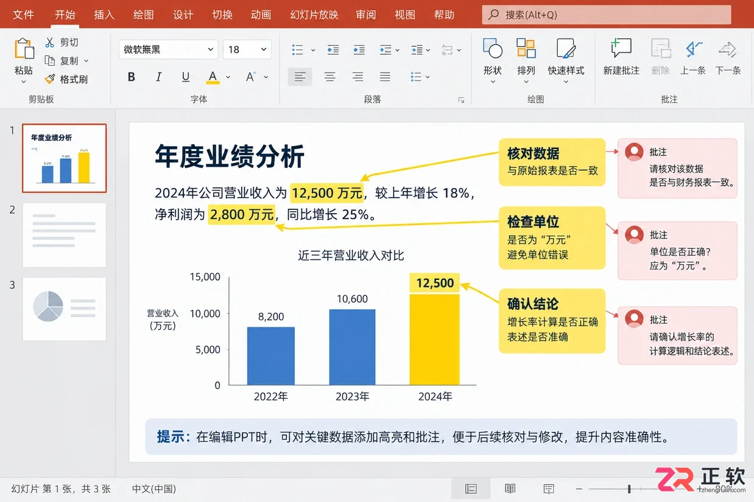This screenshot has width=754, height=502.
Task: Switch to the 审阅 tab
Action: (366, 15)
